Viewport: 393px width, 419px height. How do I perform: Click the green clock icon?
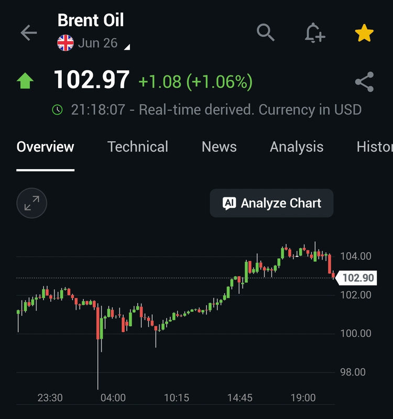click(x=57, y=110)
